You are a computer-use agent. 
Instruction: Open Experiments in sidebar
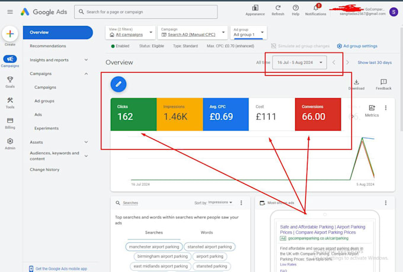(x=46, y=128)
